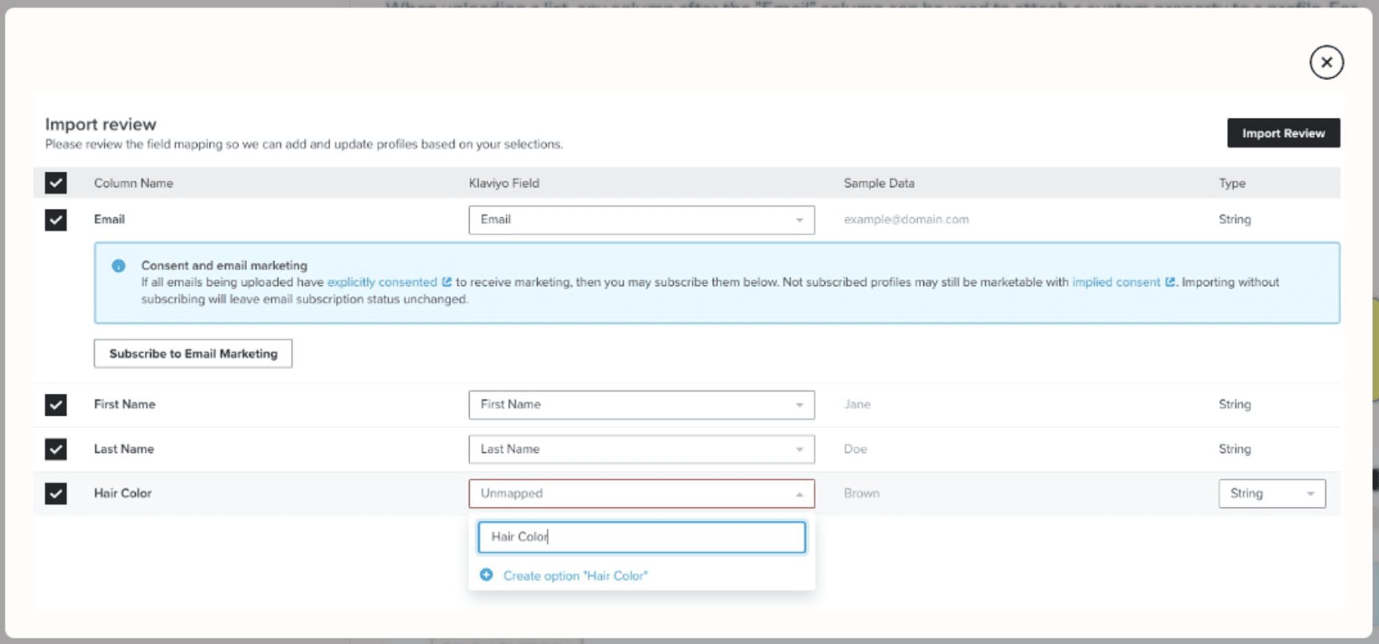Image resolution: width=1379 pixels, height=644 pixels.
Task: Click external link icon after explicitly consented
Action: [x=447, y=282]
